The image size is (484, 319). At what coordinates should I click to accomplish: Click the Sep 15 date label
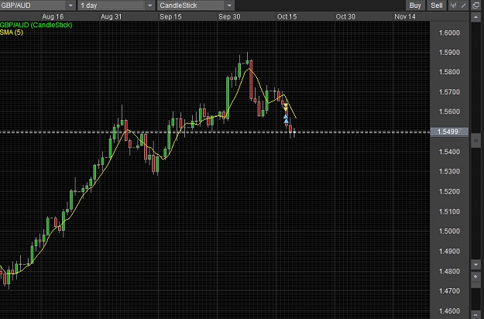(x=170, y=17)
